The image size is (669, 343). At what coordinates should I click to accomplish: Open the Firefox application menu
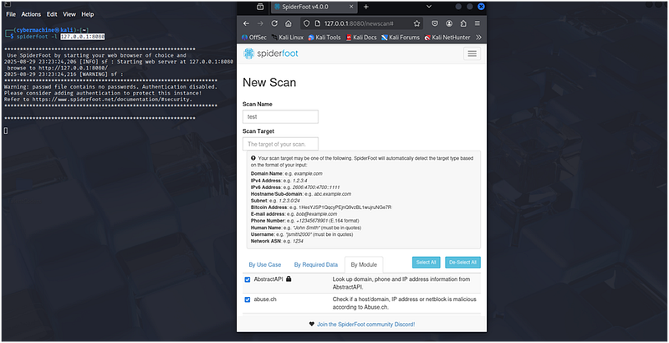click(x=477, y=23)
